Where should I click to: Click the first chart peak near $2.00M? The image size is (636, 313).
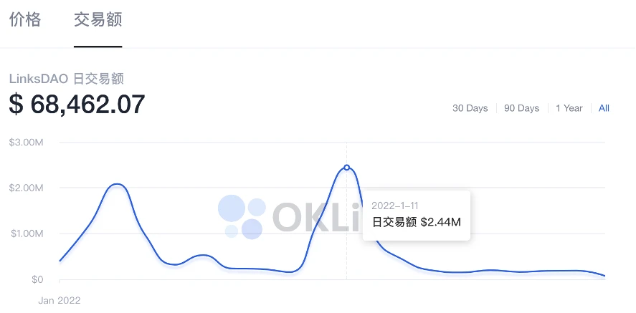pyautogui.click(x=117, y=184)
